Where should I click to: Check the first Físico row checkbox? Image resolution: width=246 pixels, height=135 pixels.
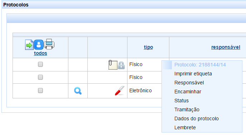click(40, 64)
